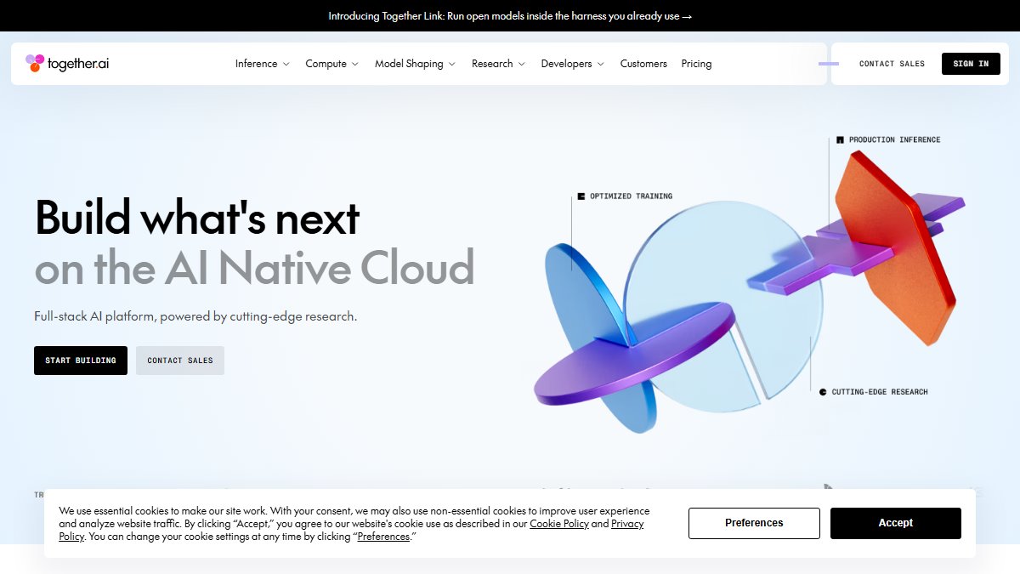Expand the Compute dropdown menu
The height and width of the screenshot is (574, 1020).
[x=332, y=64]
